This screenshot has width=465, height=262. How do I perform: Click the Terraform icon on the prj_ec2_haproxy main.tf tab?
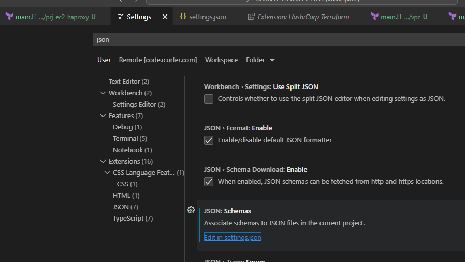pos(9,17)
